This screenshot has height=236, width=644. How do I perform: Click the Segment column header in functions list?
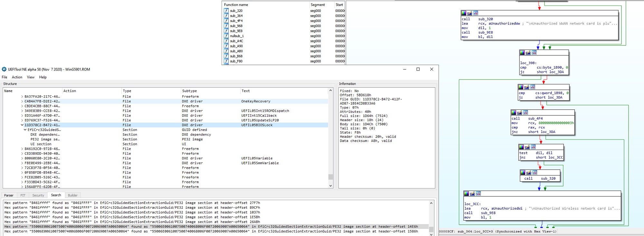[x=317, y=5]
